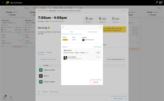Screen dimensions: 164x101
Task: Expand the More dropdown in toolbar
Action: tap(160, 8)
